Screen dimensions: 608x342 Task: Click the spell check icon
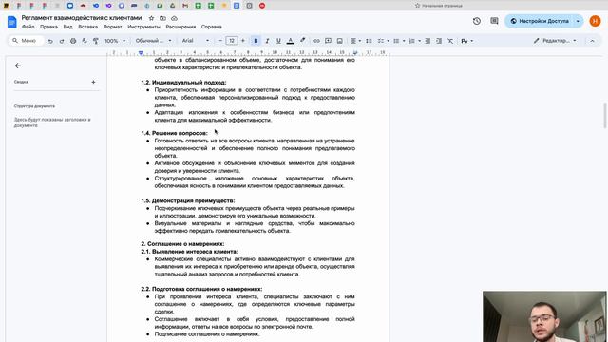point(85,41)
